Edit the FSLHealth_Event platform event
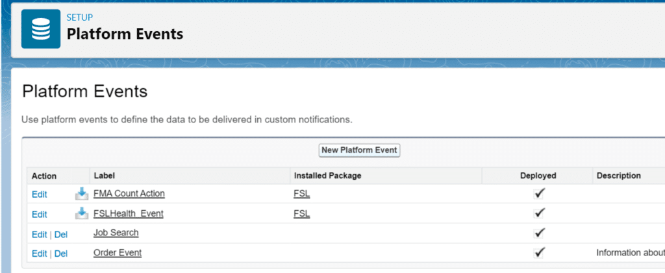This screenshot has width=665, height=273. click(39, 214)
